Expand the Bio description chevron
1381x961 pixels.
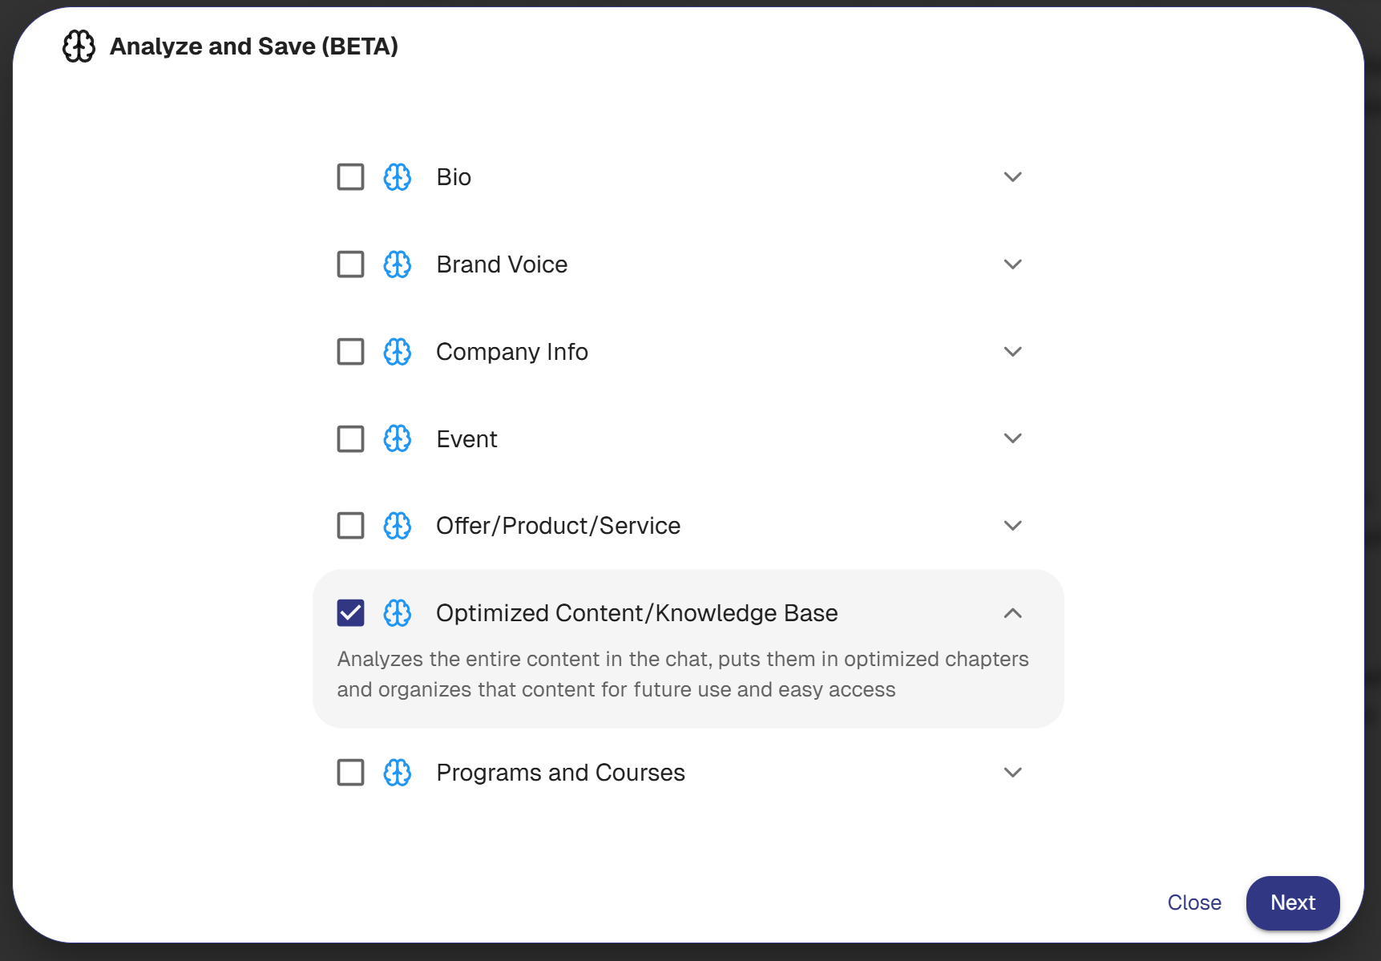pos(1012,177)
